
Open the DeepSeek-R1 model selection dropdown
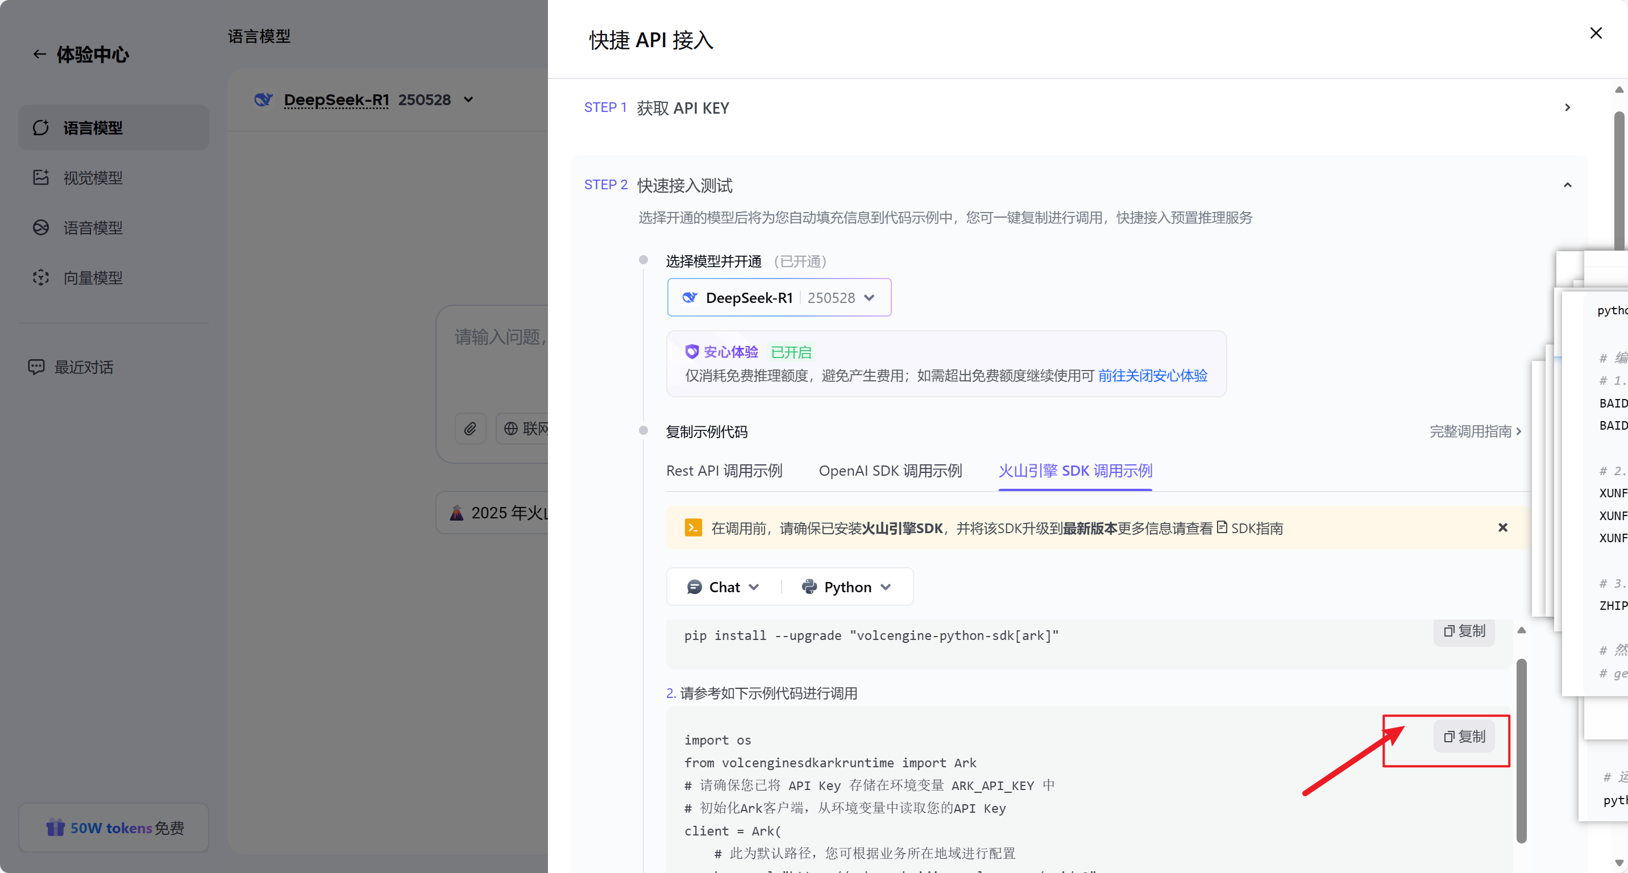(779, 297)
